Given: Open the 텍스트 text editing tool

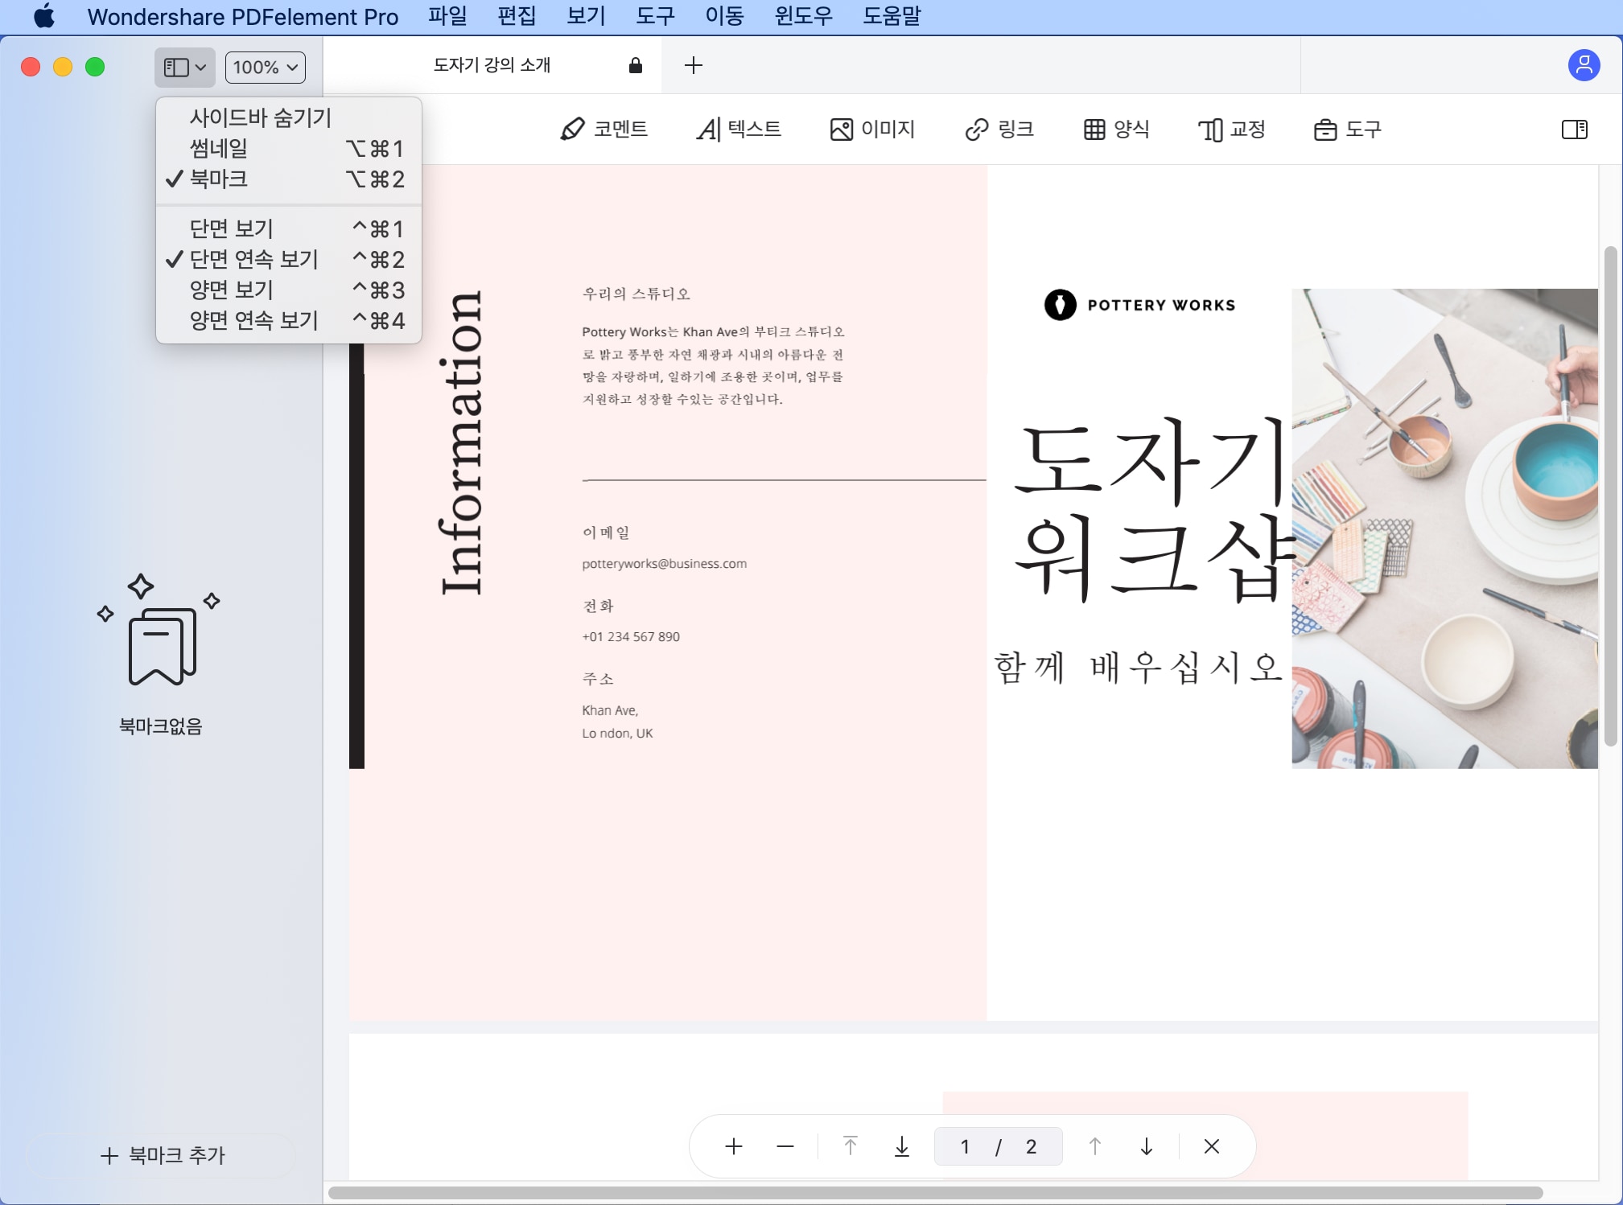Looking at the screenshot, I should (739, 129).
